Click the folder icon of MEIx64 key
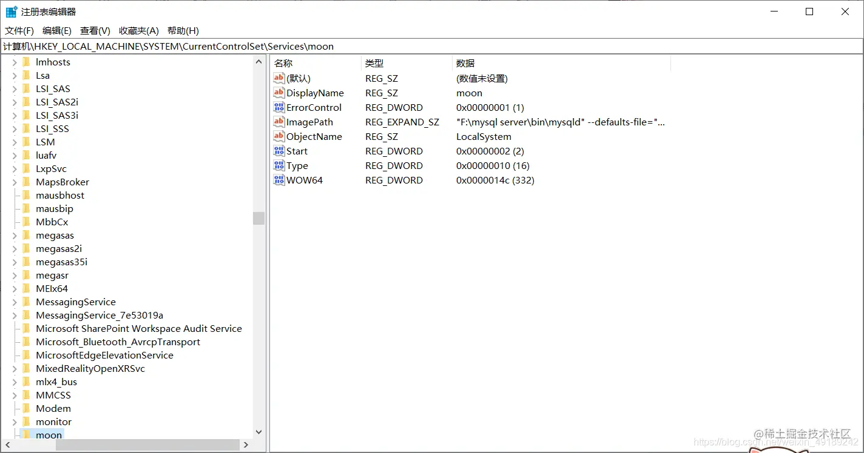Image resolution: width=864 pixels, height=453 pixels. (x=26, y=288)
